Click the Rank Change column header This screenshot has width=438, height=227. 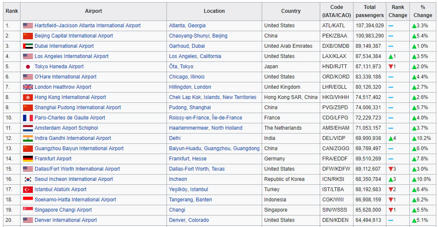(x=397, y=11)
